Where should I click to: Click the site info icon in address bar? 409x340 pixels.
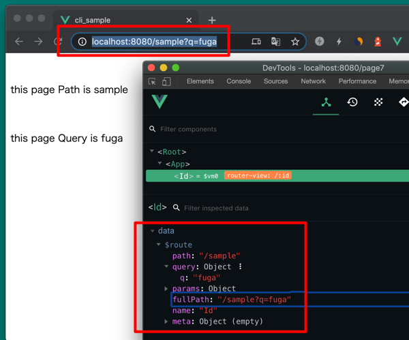[x=82, y=42]
